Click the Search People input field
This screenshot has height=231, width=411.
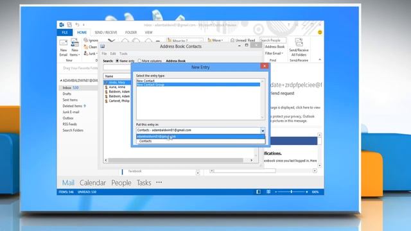point(272,40)
